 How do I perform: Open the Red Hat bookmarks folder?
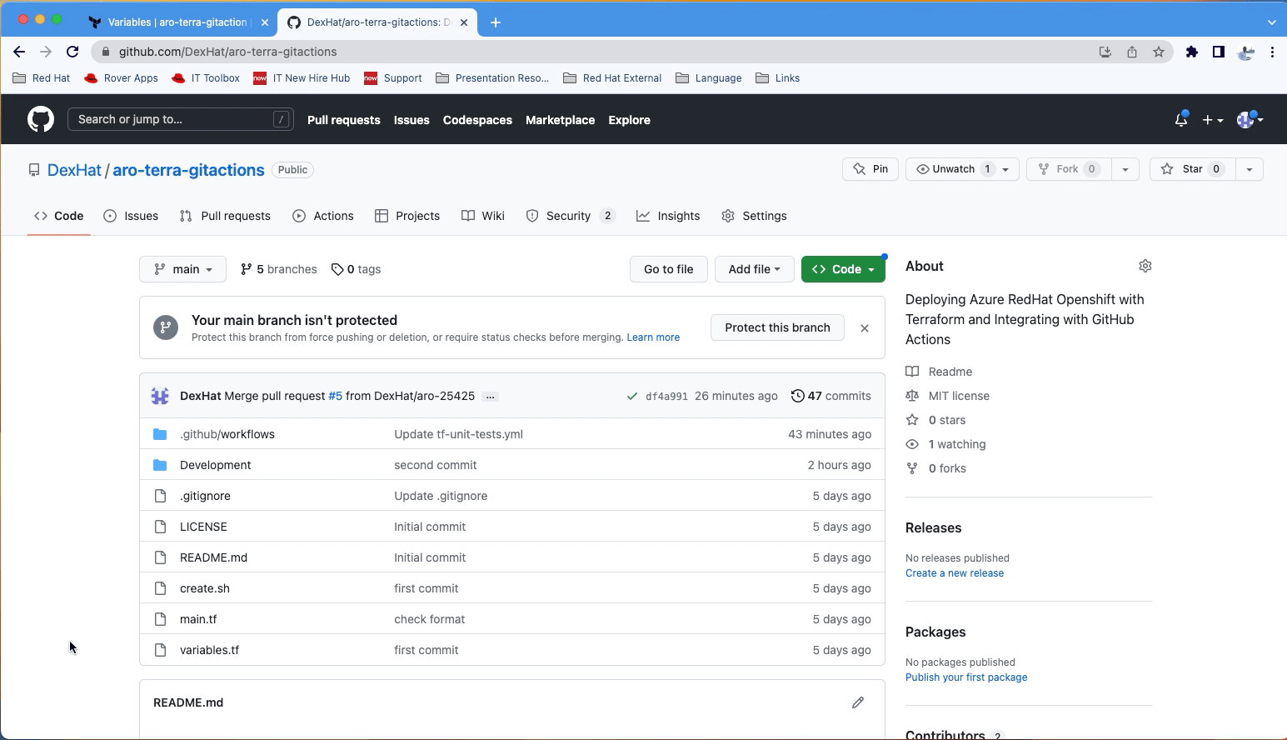tap(42, 78)
